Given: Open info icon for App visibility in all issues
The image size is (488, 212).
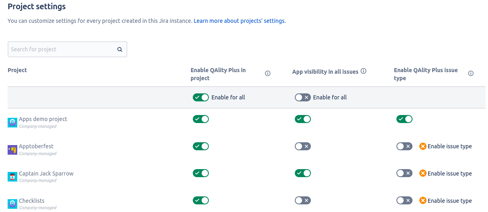Looking at the screenshot, I should (363, 71).
